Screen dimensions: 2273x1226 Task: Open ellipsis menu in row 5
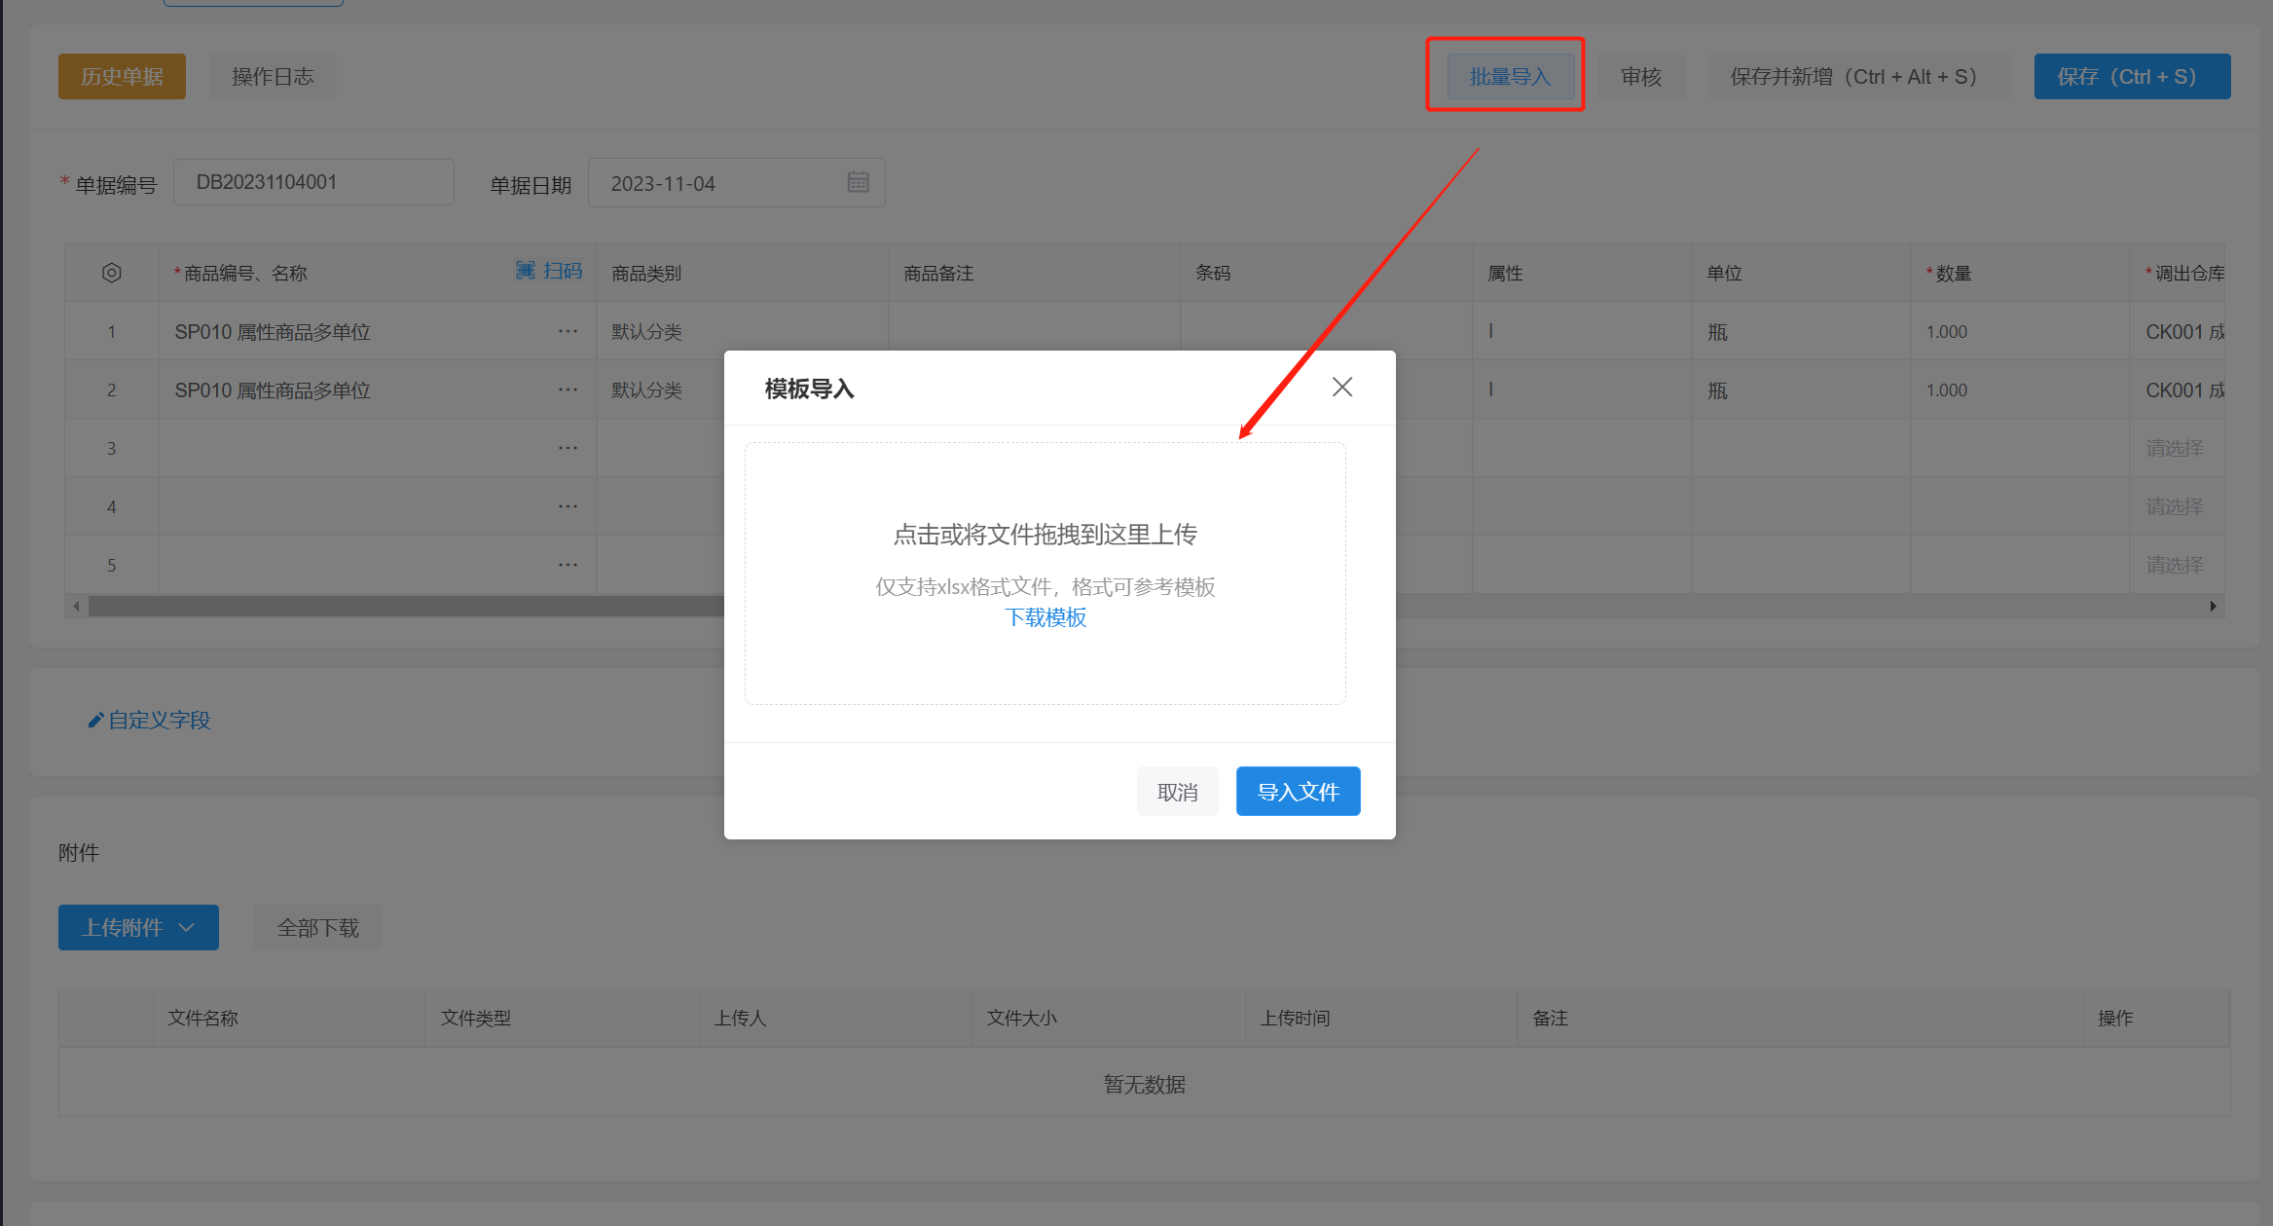[x=568, y=565]
